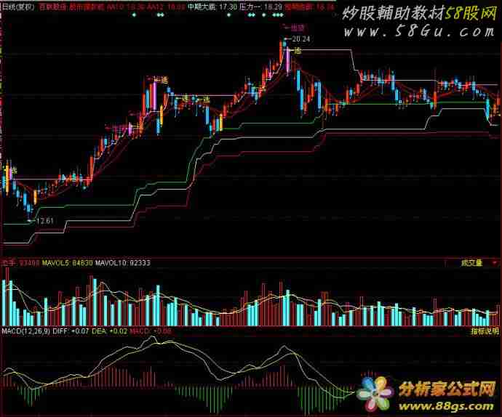Click the MAVOL10: 92333 value
502x417 pixels.
pyautogui.click(x=123, y=263)
